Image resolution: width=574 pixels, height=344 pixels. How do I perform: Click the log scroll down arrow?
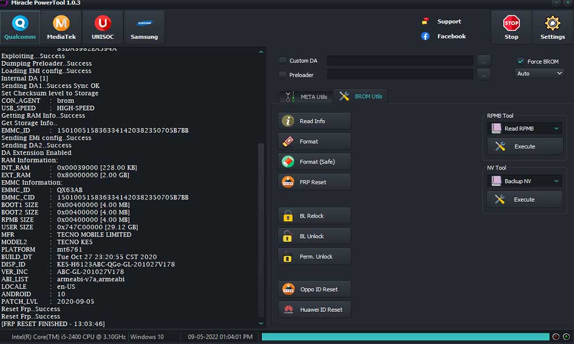(x=261, y=323)
